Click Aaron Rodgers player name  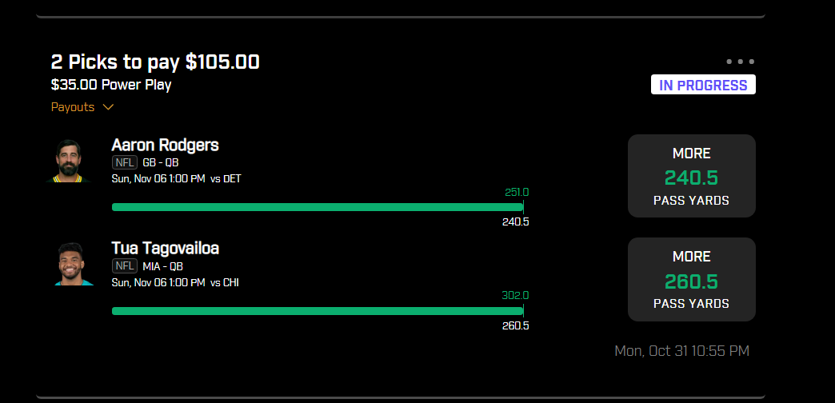tap(165, 145)
